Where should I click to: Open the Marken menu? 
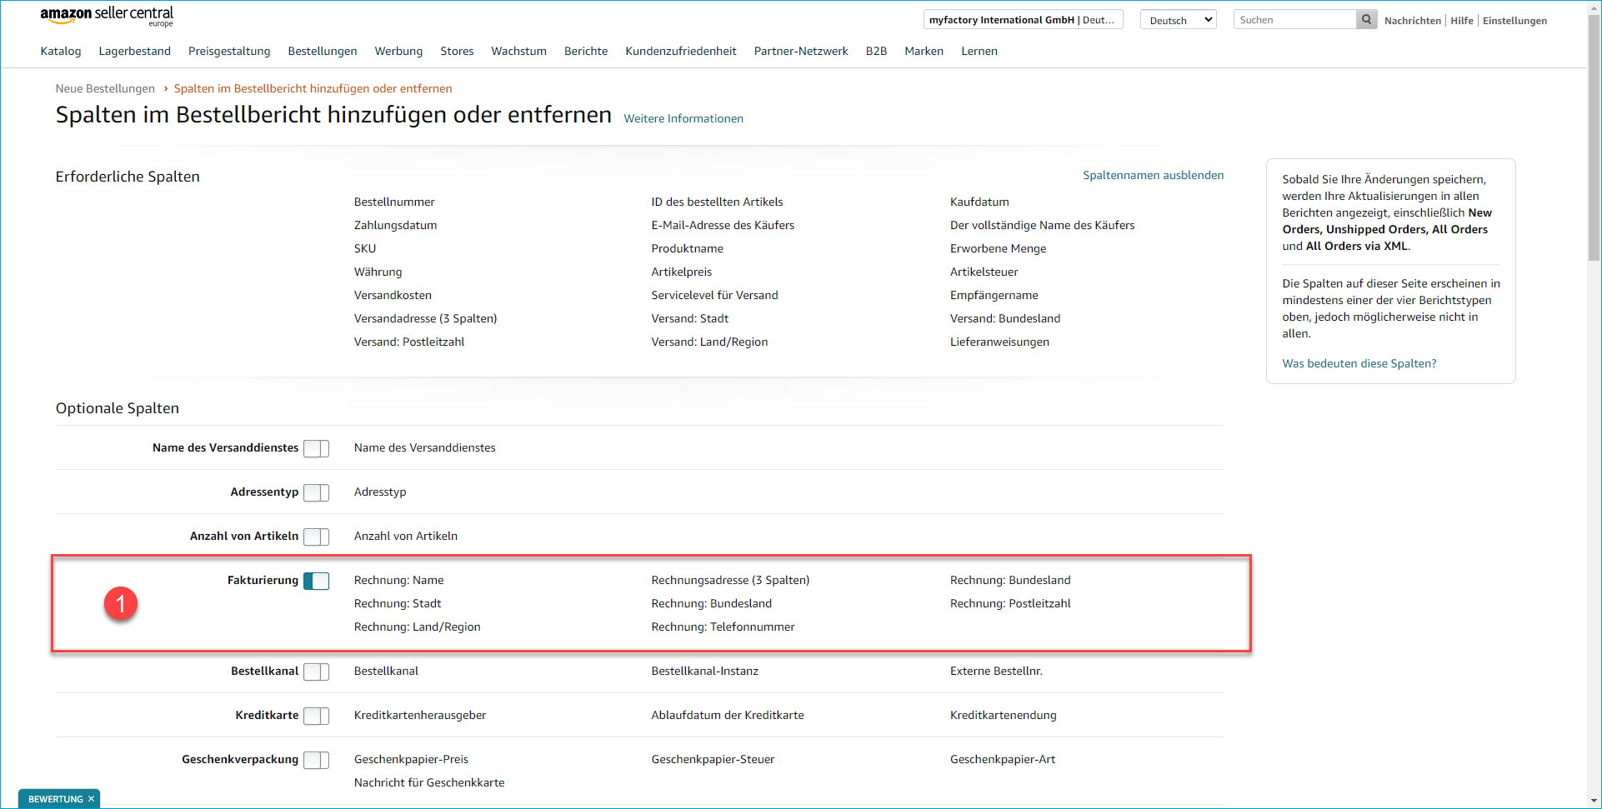(924, 51)
